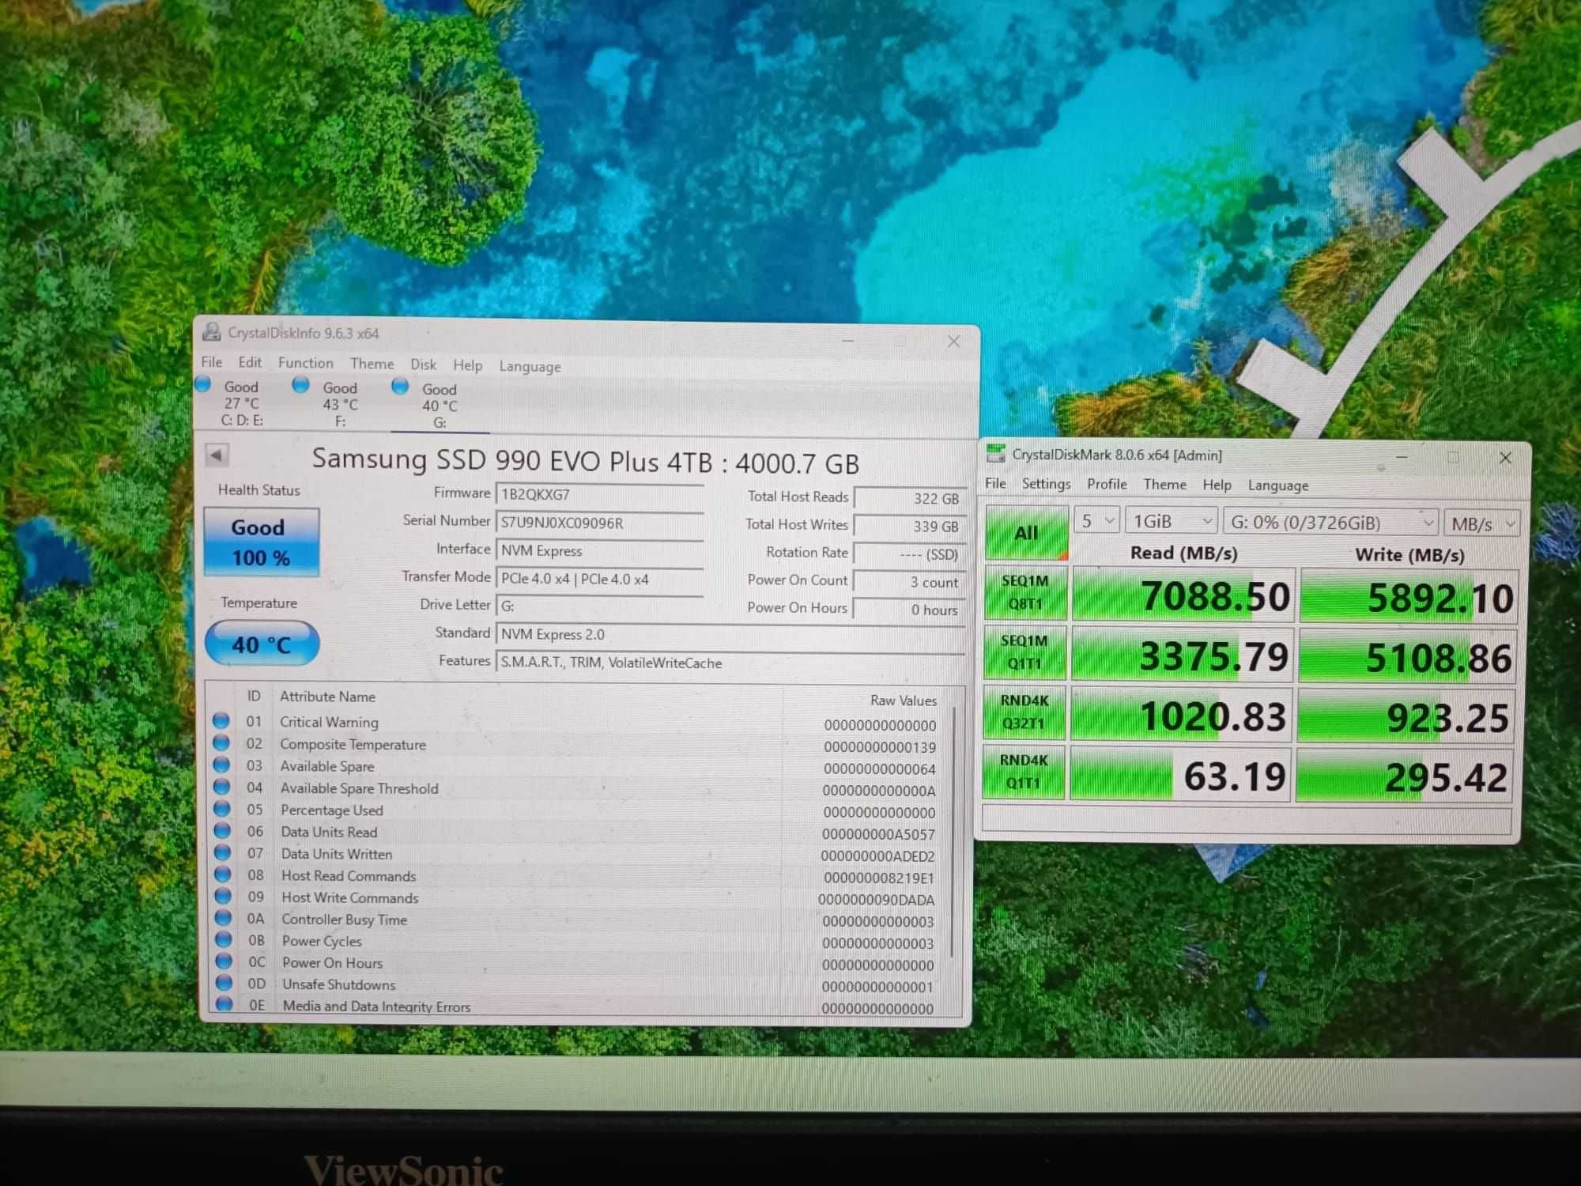1581x1186 pixels.
Task: Open Profile menu in CrystalDiskMark
Action: click(x=1107, y=484)
